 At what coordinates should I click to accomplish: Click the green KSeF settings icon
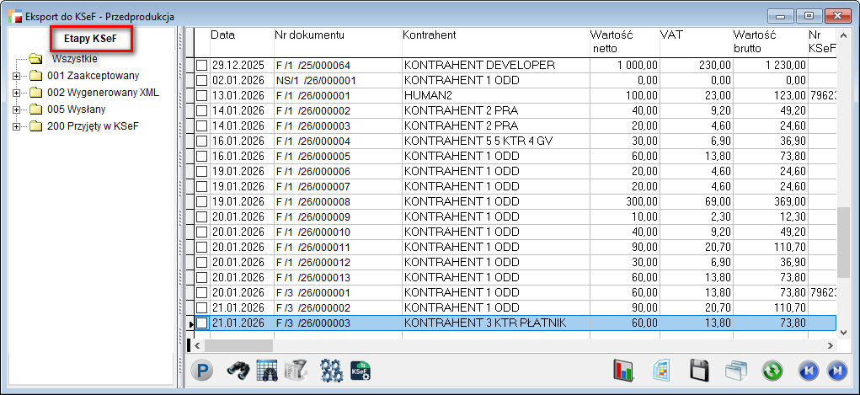pyautogui.click(x=361, y=371)
